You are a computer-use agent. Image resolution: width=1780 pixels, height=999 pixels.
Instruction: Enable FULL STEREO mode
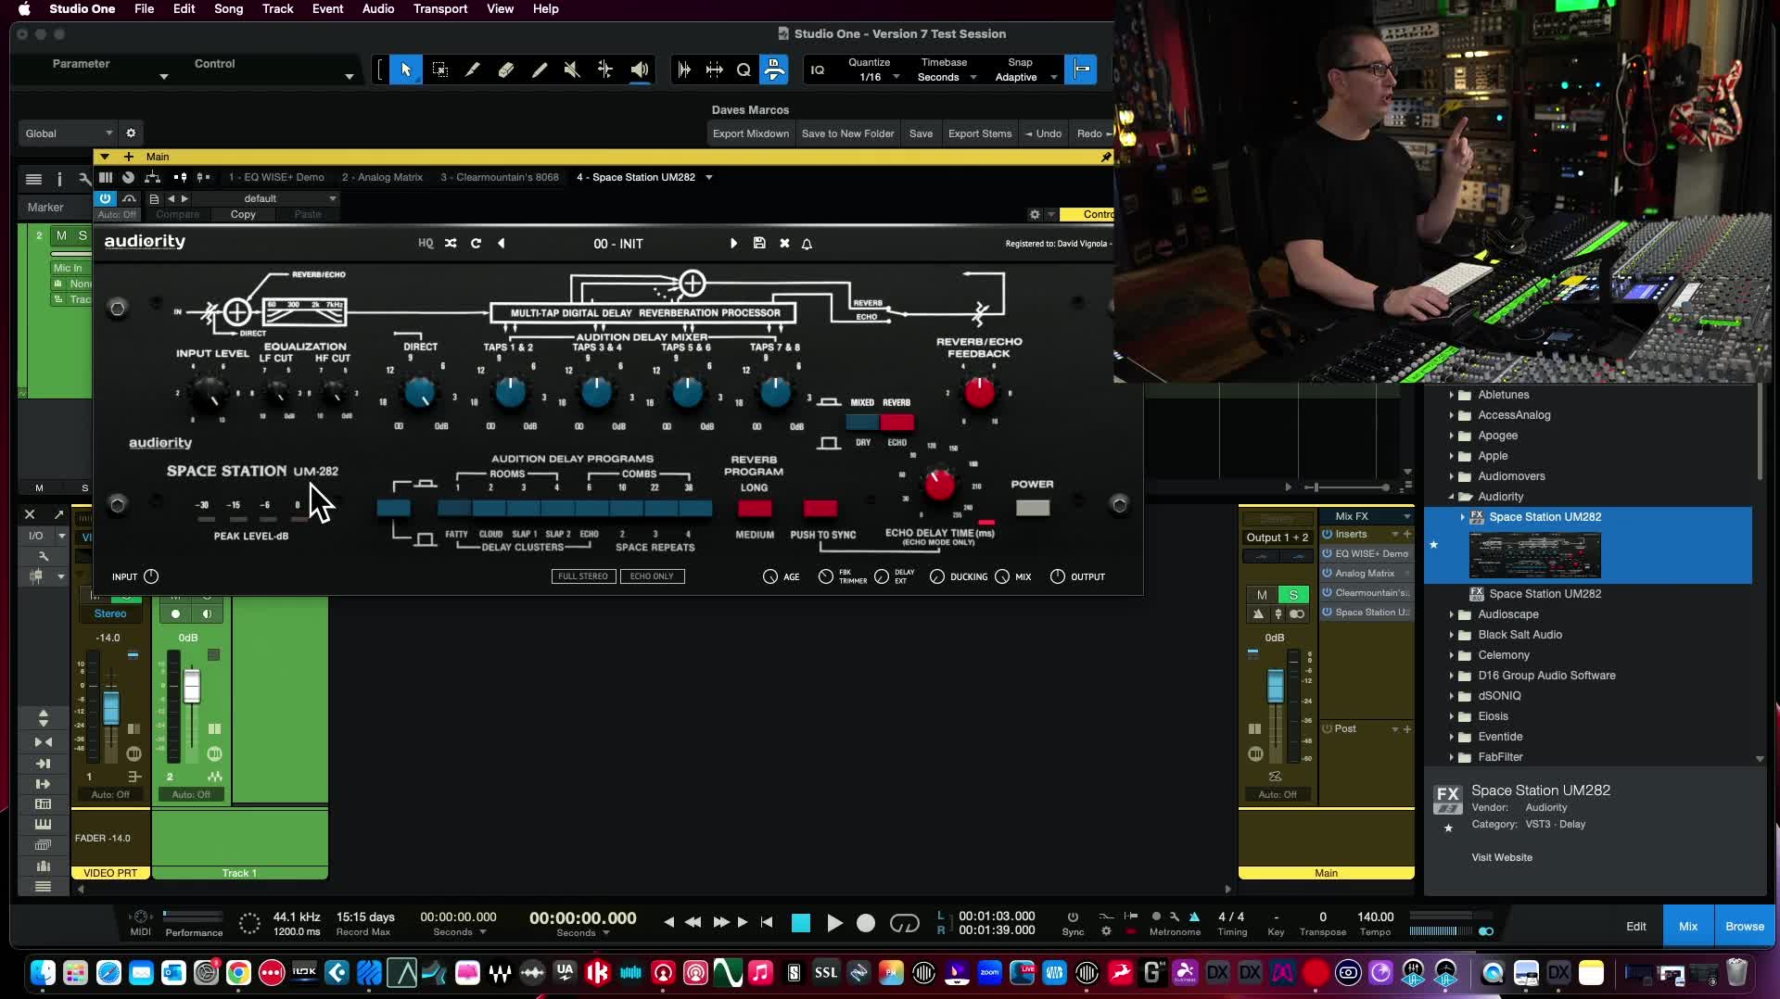click(583, 576)
